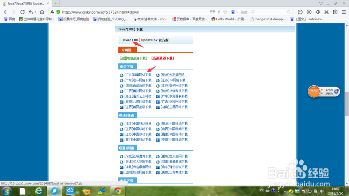Click [浙江]中国移动铁通 link
349x196 pixels.
click(x=138, y=124)
